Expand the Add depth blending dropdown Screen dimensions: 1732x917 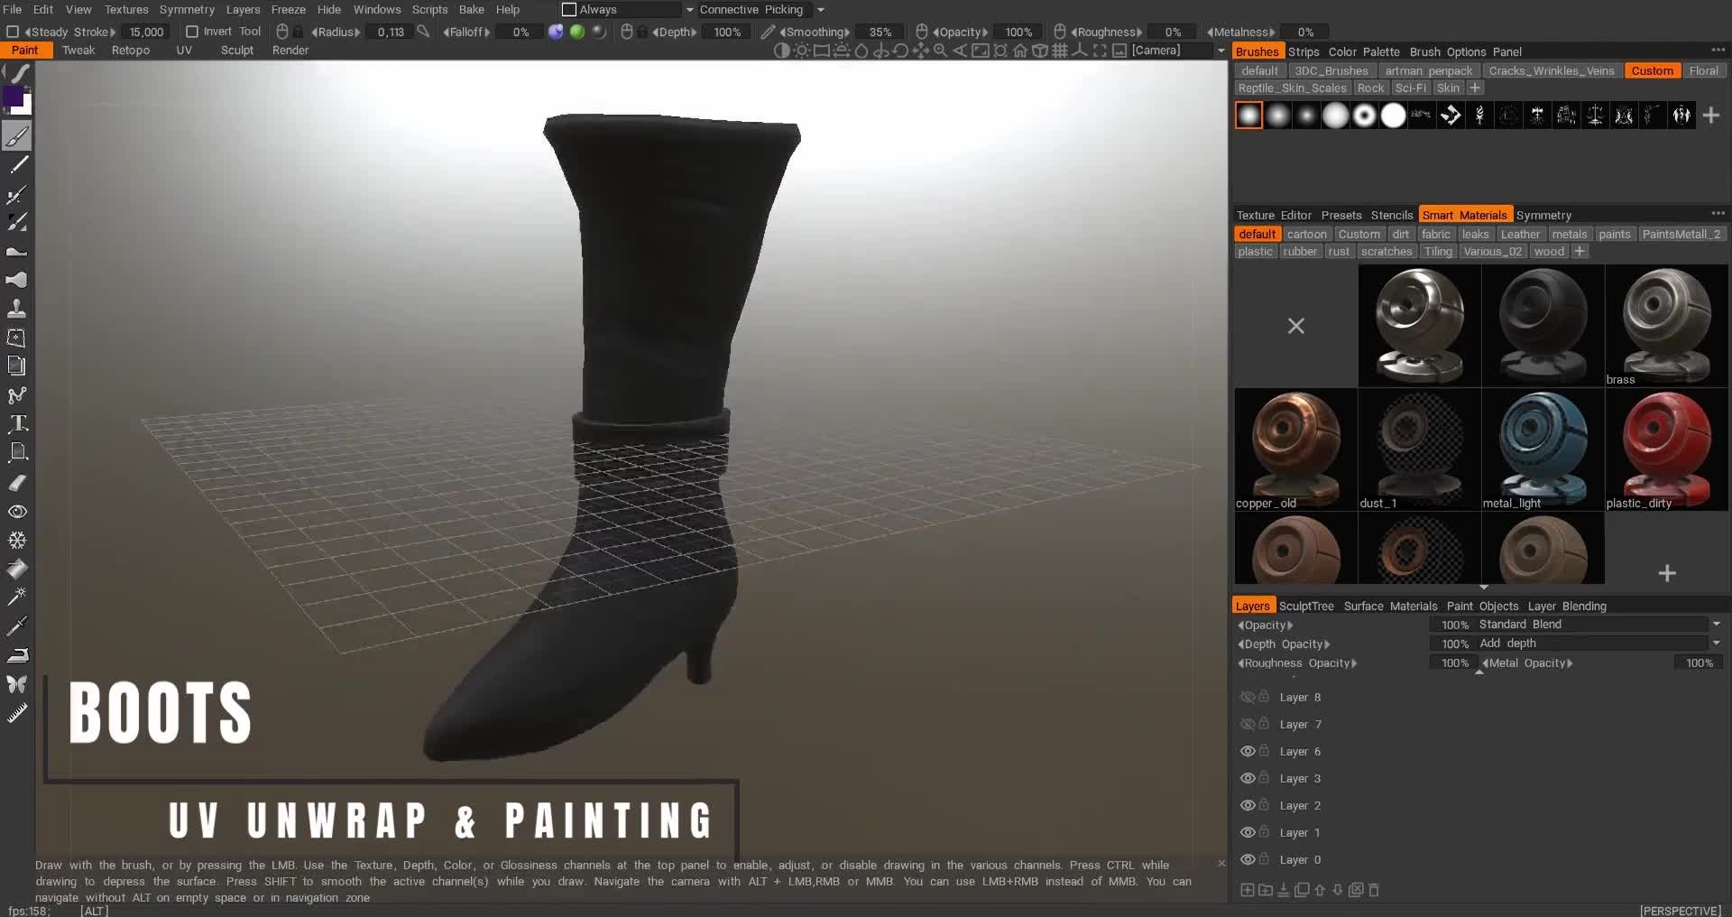tap(1715, 644)
